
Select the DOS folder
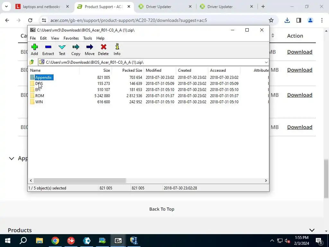[x=39, y=84]
